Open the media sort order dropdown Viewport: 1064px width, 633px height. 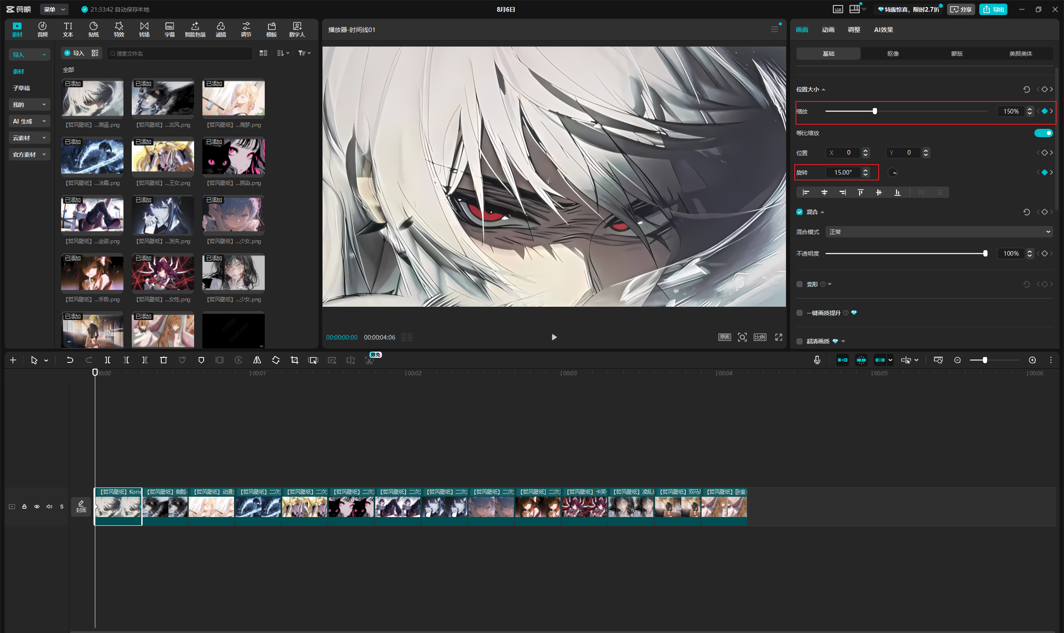(283, 53)
